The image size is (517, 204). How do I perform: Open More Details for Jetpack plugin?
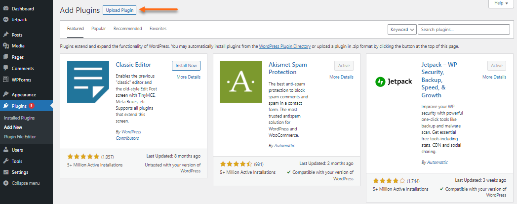click(494, 77)
